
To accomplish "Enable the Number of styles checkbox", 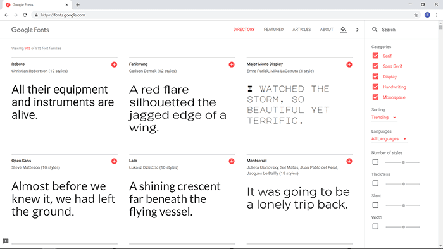I will point(375,162).
